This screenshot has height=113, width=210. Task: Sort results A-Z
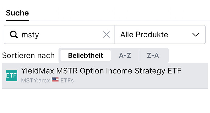point(125,55)
